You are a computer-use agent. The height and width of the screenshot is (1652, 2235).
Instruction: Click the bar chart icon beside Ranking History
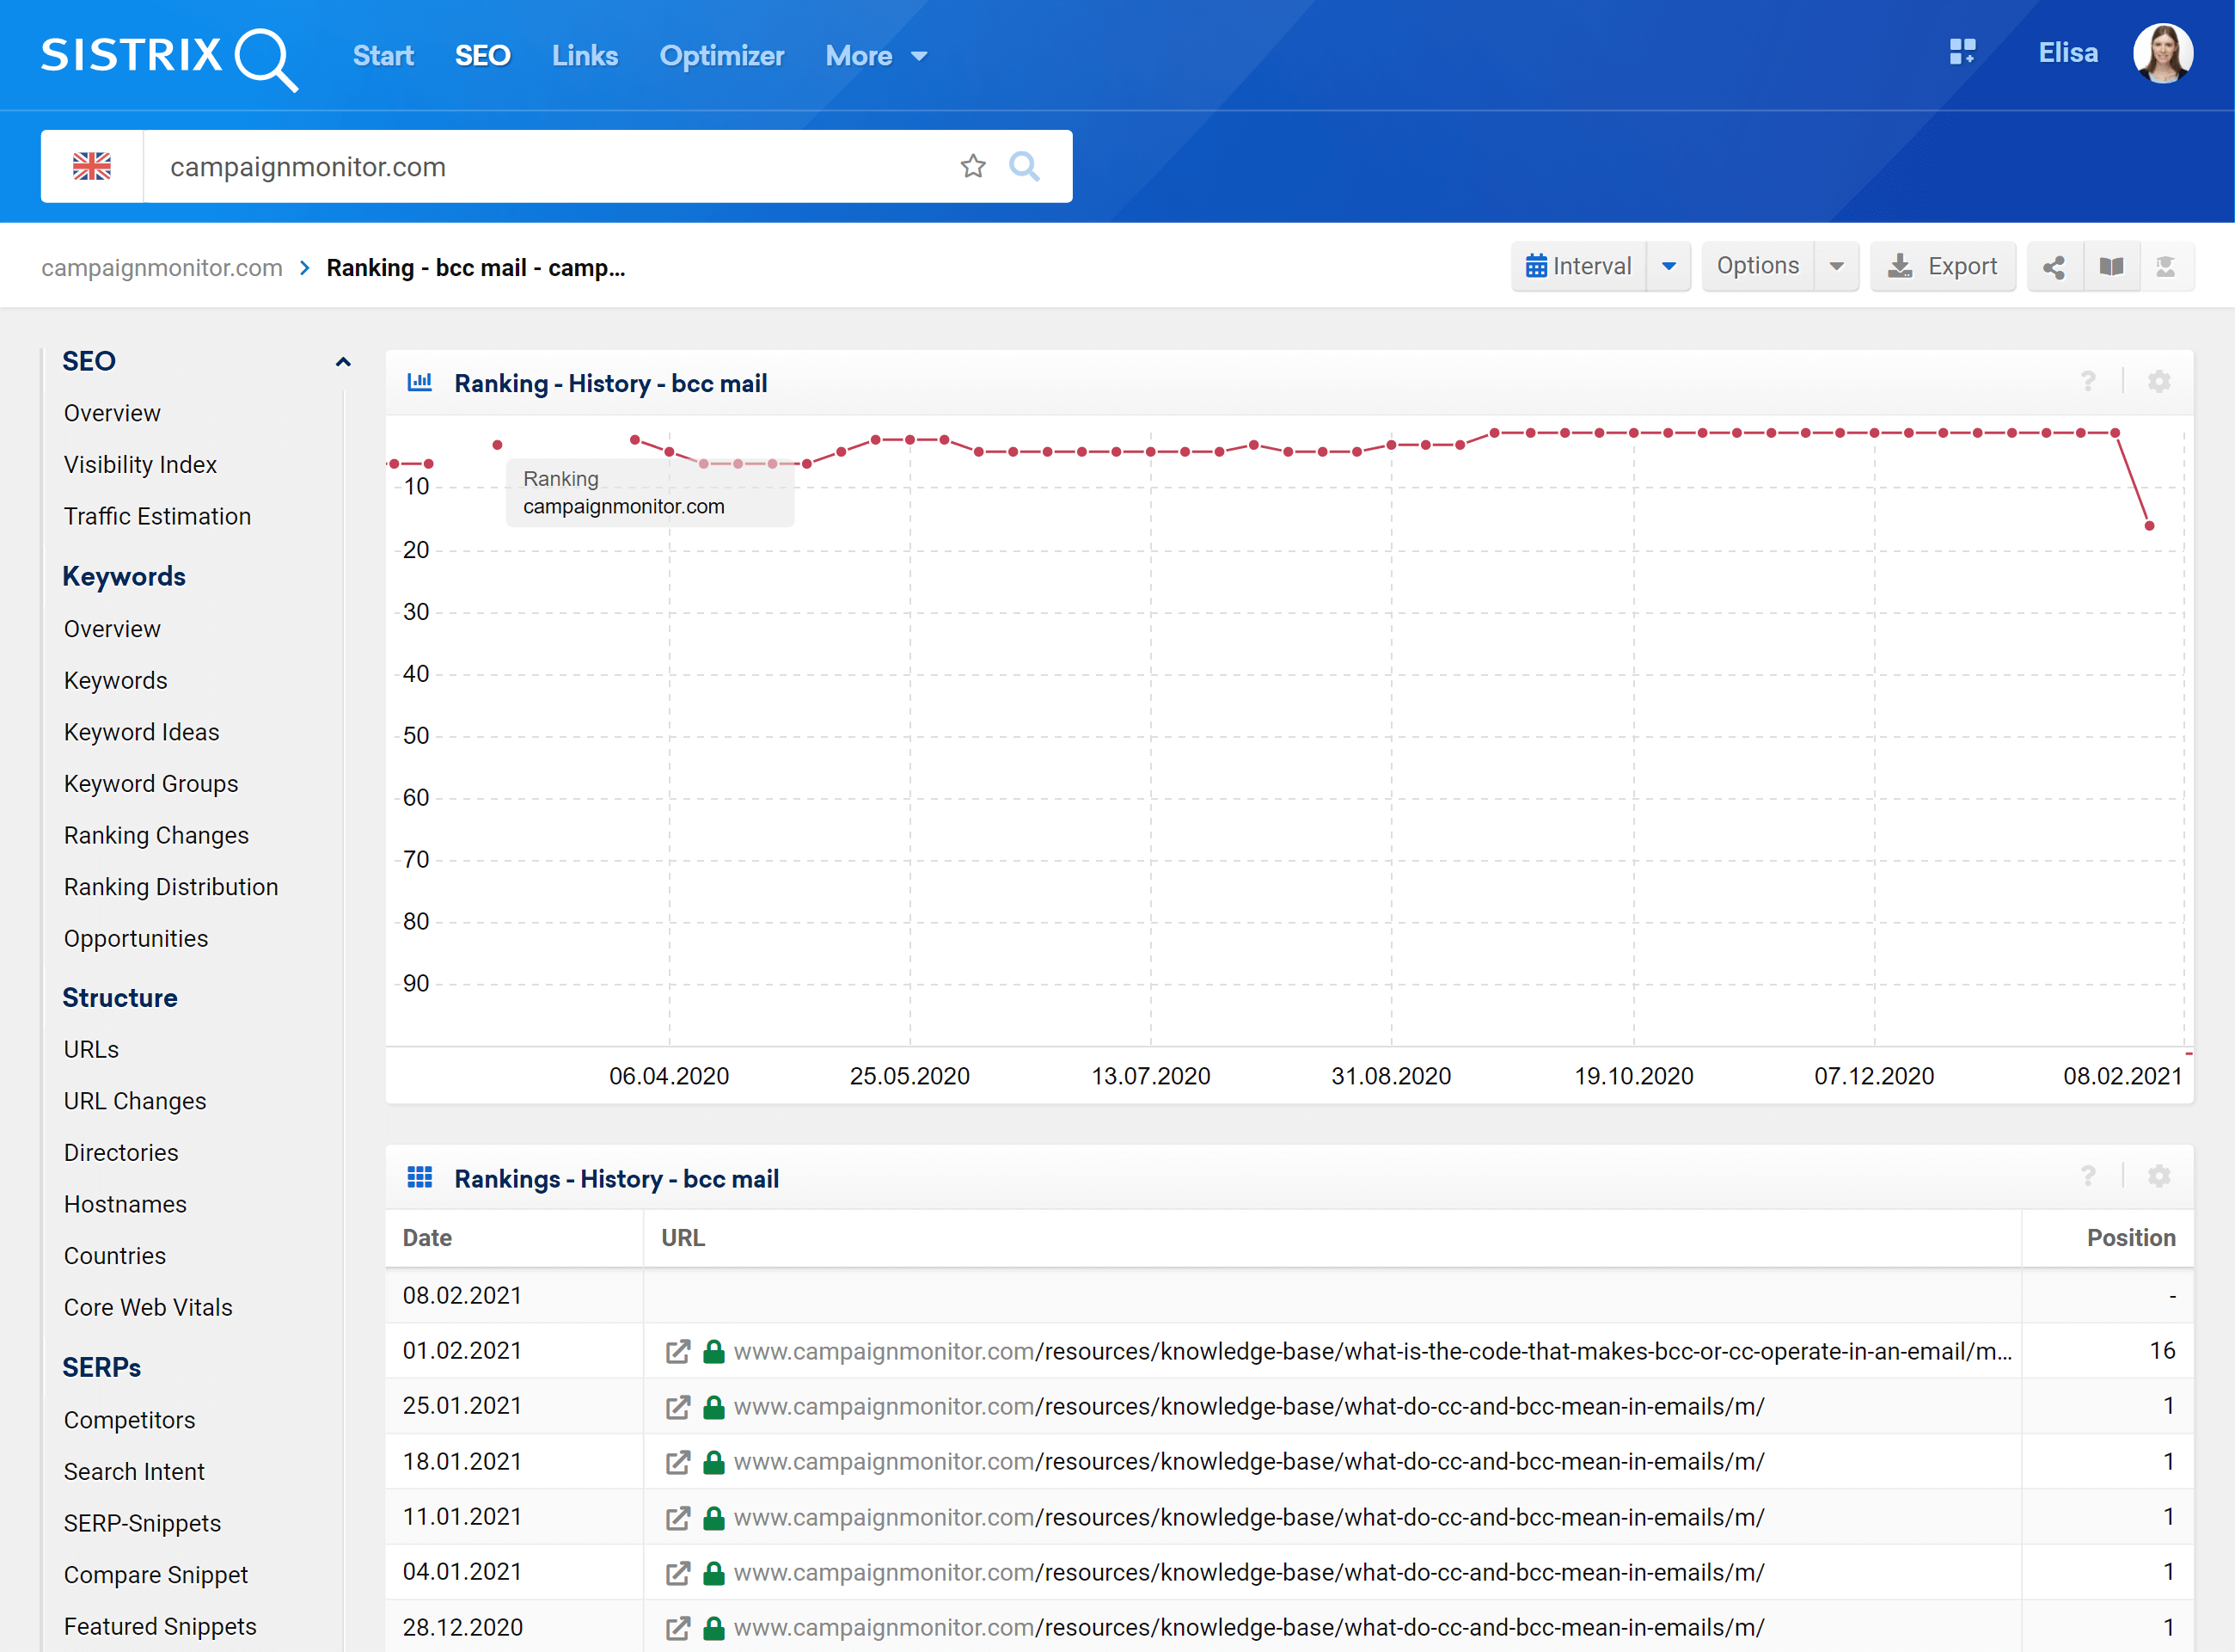[419, 382]
